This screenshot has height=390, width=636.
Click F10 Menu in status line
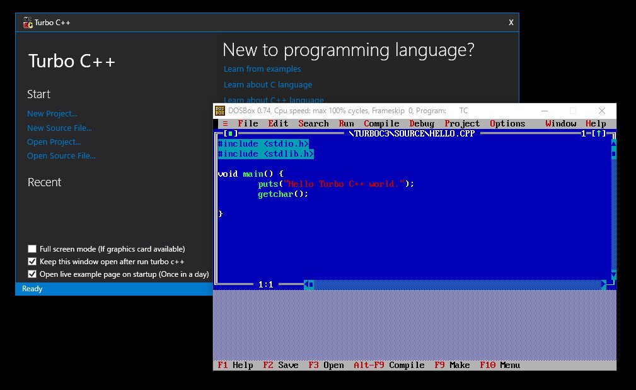[500, 365]
